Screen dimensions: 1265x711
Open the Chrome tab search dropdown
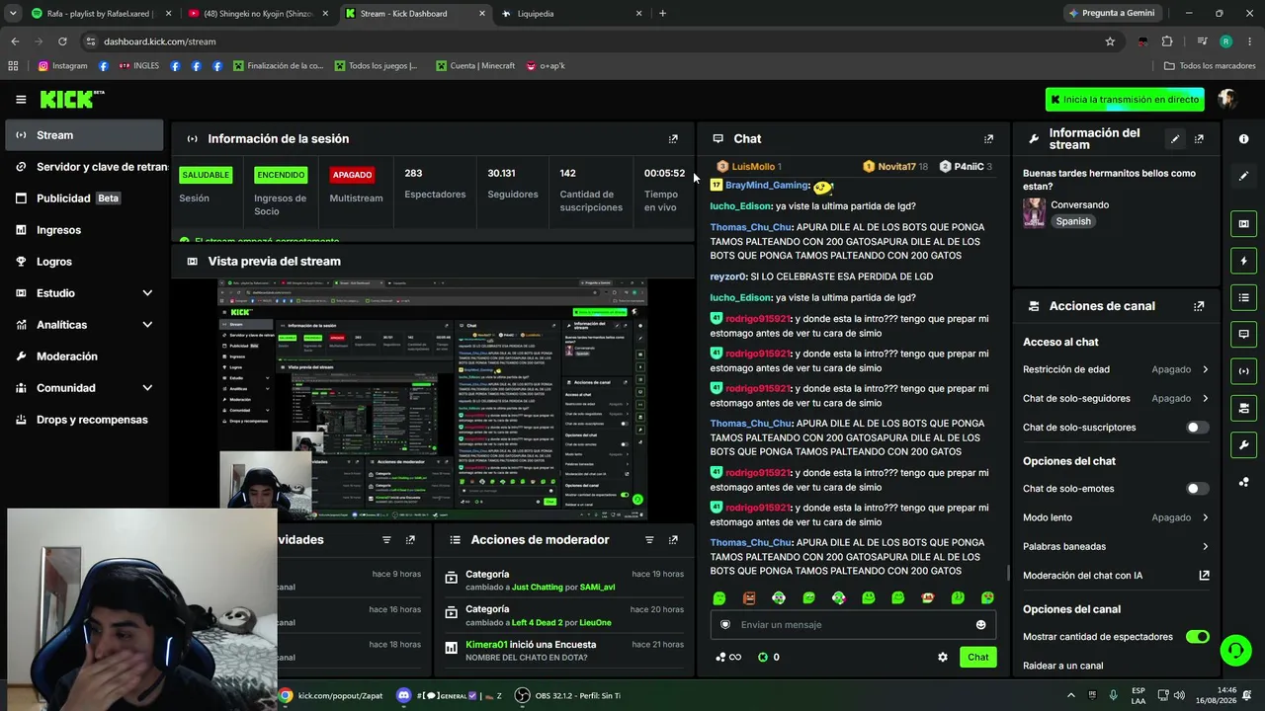[x=13, y=13]
